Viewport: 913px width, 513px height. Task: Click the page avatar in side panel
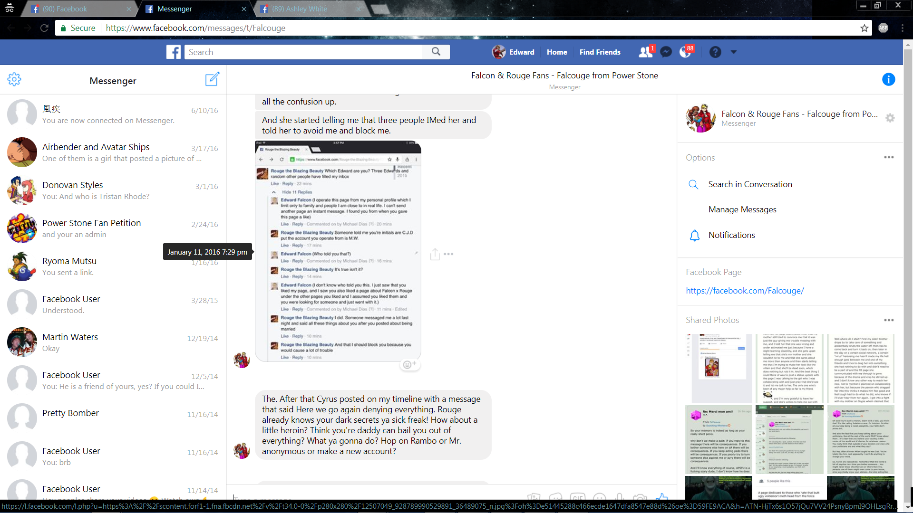[x=700, y=118]
